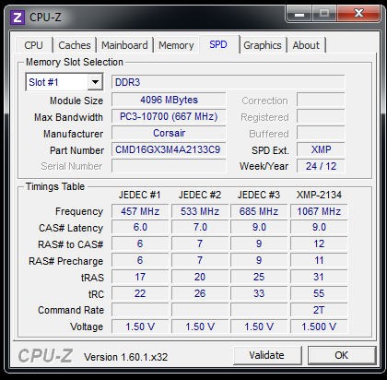Select part number CMD16GX3M4A2133C9

coord(169,149)
